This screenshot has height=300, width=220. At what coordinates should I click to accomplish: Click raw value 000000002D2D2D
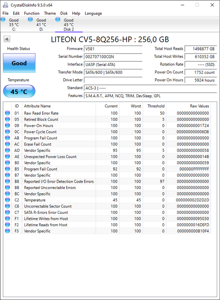tap(193, 200)
